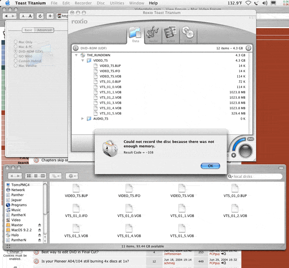Collapse the THE_RUNDOWN disc tree

[76, 55]
